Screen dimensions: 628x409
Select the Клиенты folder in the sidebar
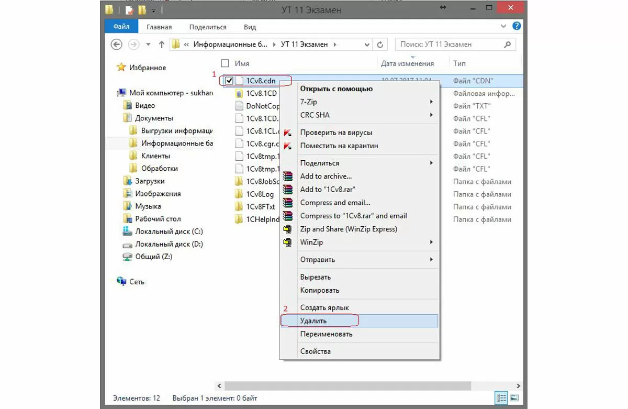tap(155, 156)
